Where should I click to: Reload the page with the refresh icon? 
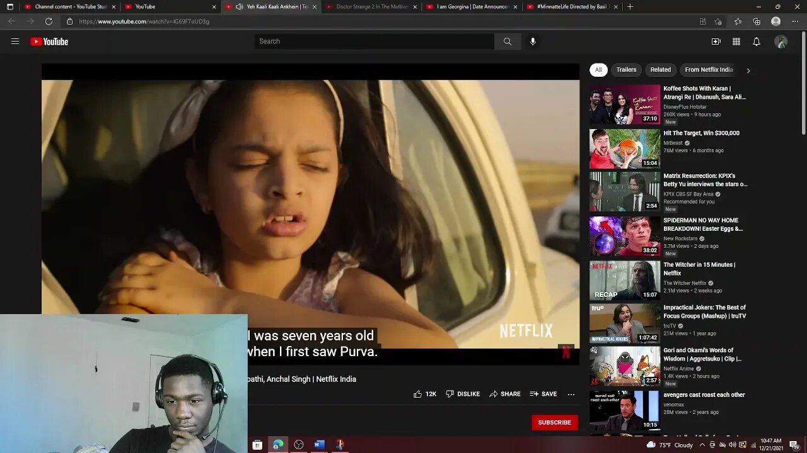pos(49,21)
